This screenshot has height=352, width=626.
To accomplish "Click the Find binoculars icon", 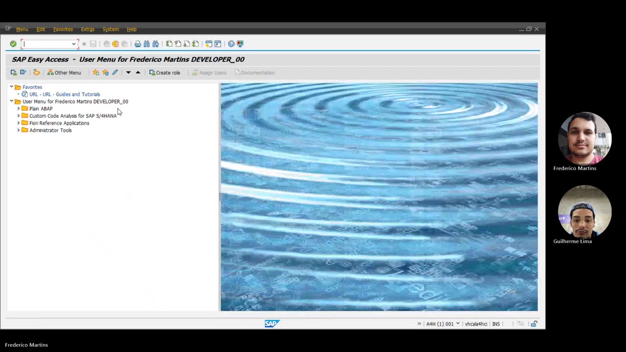I will tap(147, 44).
